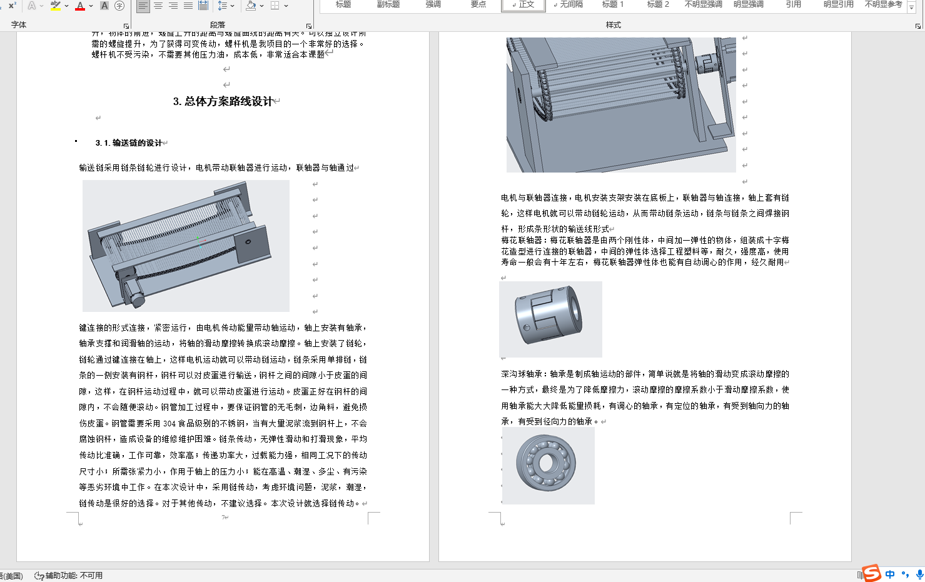
Task: Select the chain drive close-up image
Action: [x=621, y=104]
